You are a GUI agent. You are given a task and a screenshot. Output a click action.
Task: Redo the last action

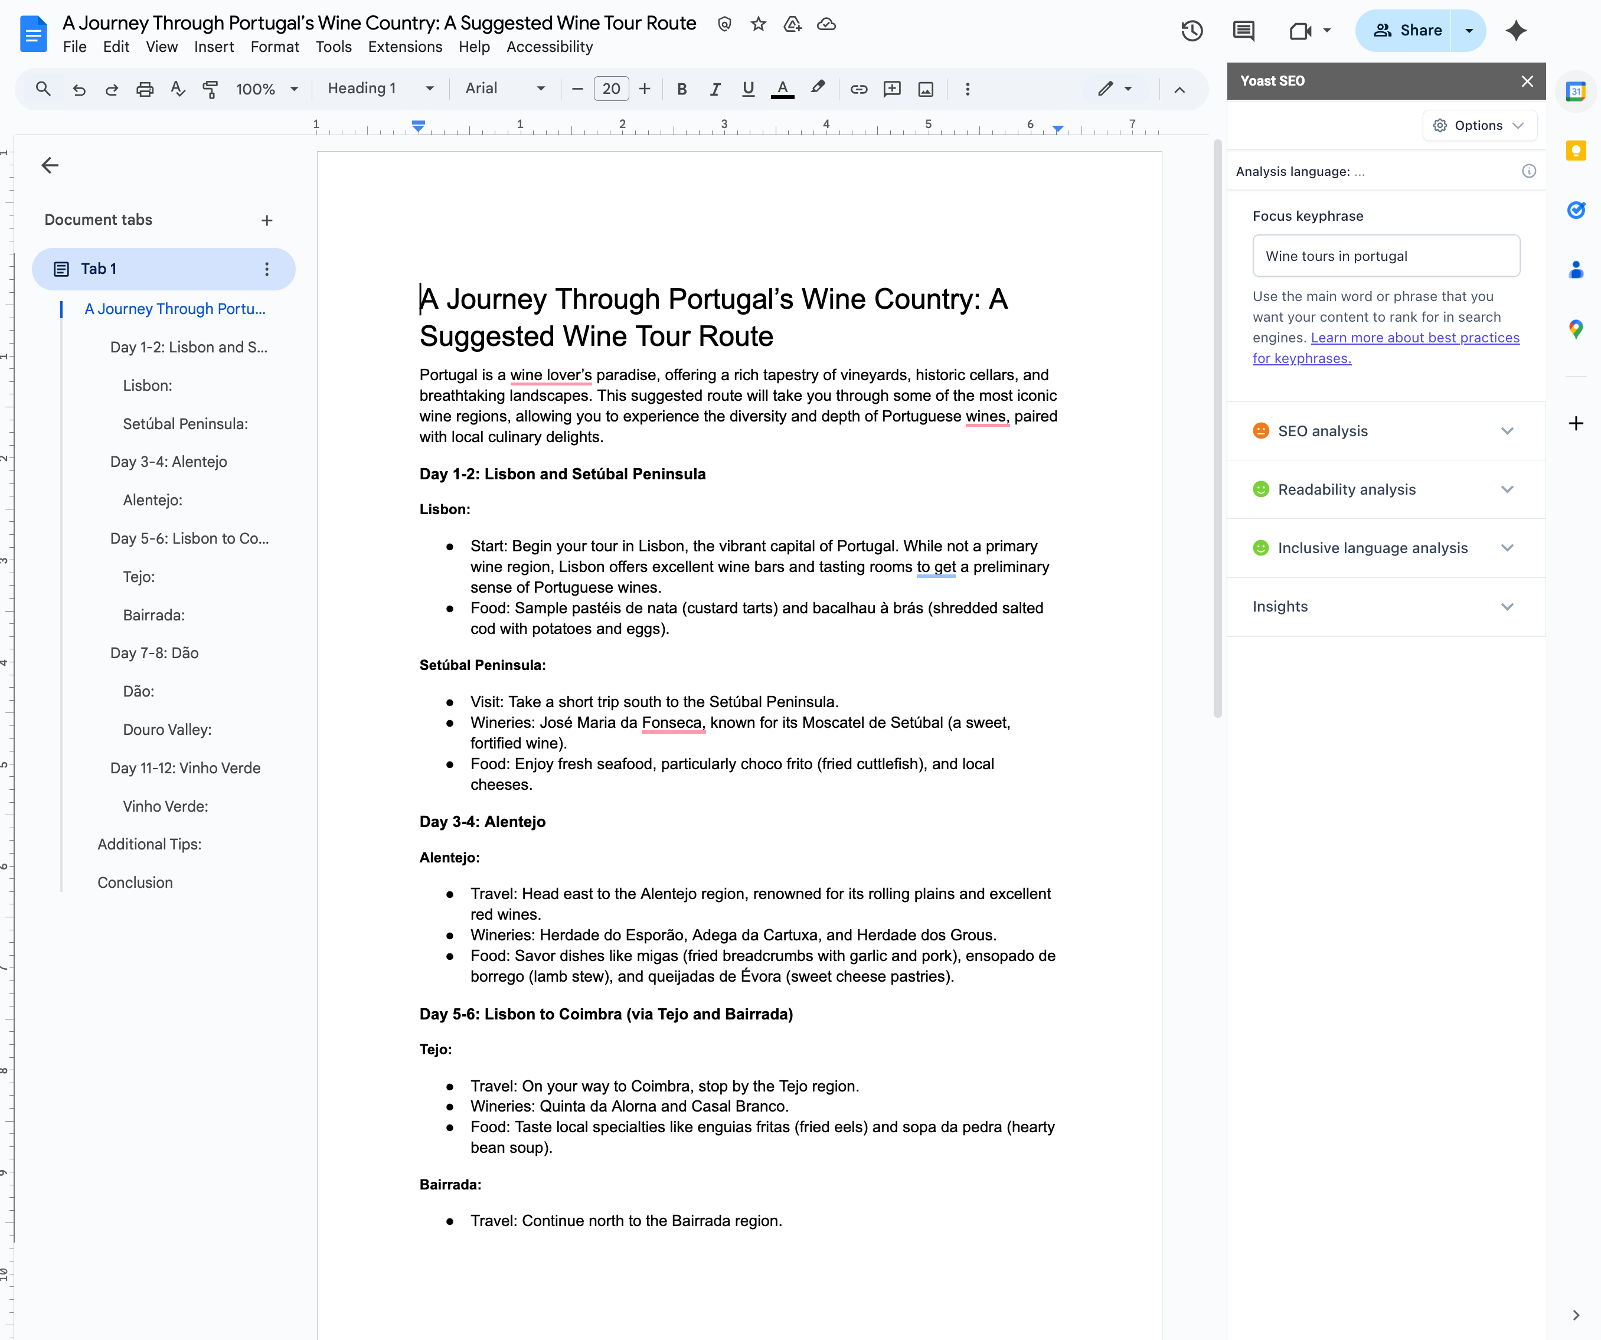point(112,89)
